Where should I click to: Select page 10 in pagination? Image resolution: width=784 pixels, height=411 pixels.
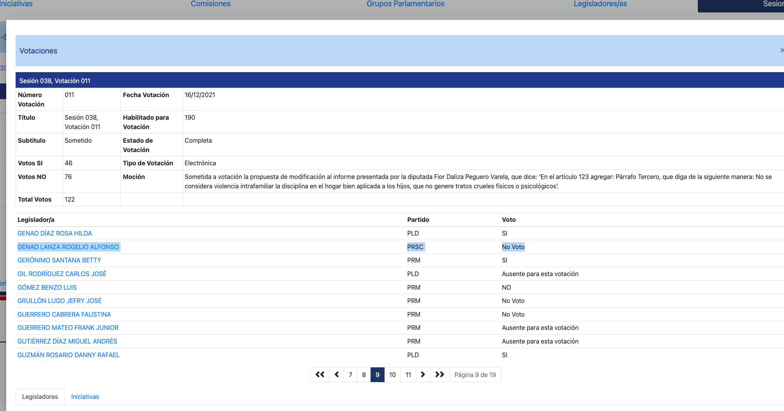point(392,375)
